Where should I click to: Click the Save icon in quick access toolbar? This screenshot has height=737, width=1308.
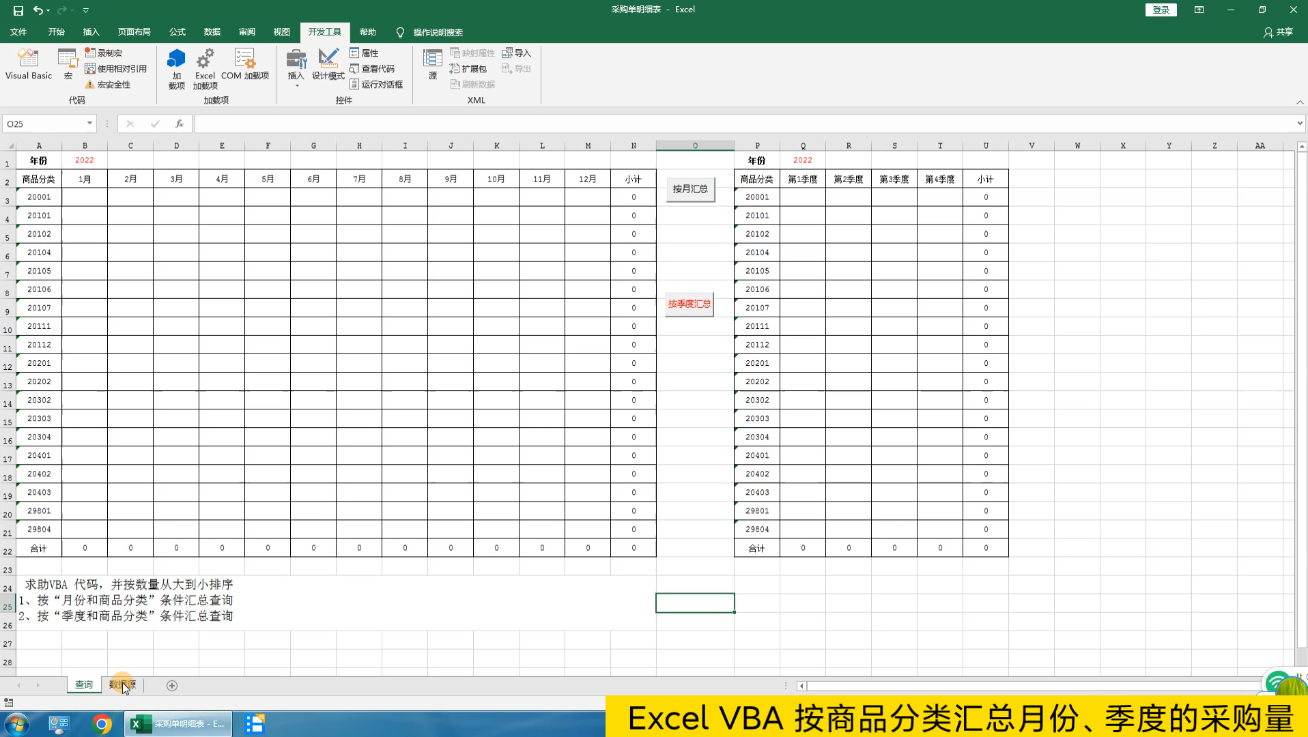coord(18,10)
